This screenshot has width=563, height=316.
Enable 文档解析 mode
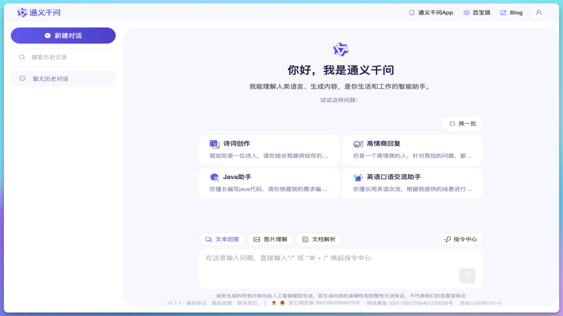(318, 239)
